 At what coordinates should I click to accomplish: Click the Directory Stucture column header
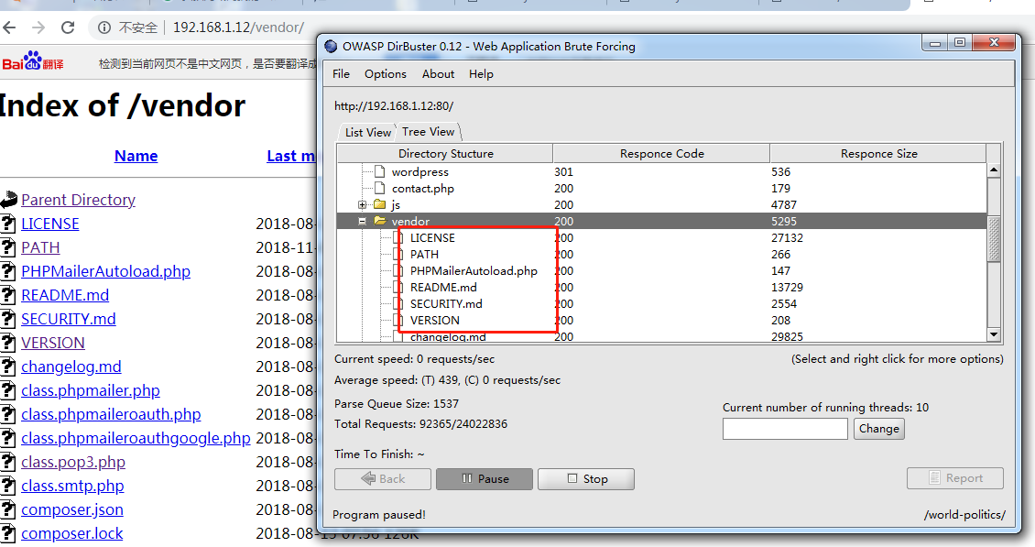click(445, 154)
